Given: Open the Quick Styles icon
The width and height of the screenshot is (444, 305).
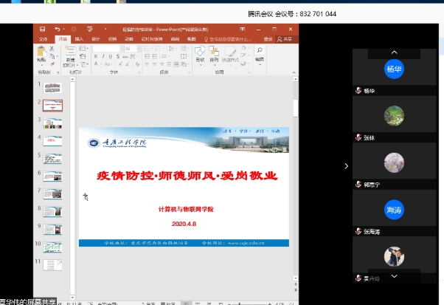Looking at the screenshot, I should [229, 54].
